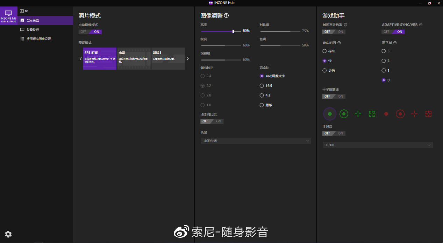Choose the green dot crosshair
The height and width of the screenshot is (243, 443).
tap(330, 114)
